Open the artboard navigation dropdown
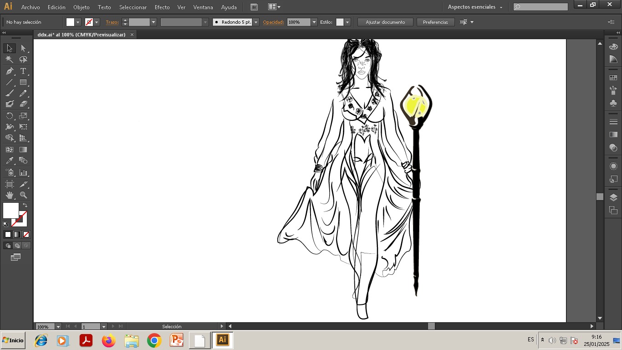 click(103, 327)
